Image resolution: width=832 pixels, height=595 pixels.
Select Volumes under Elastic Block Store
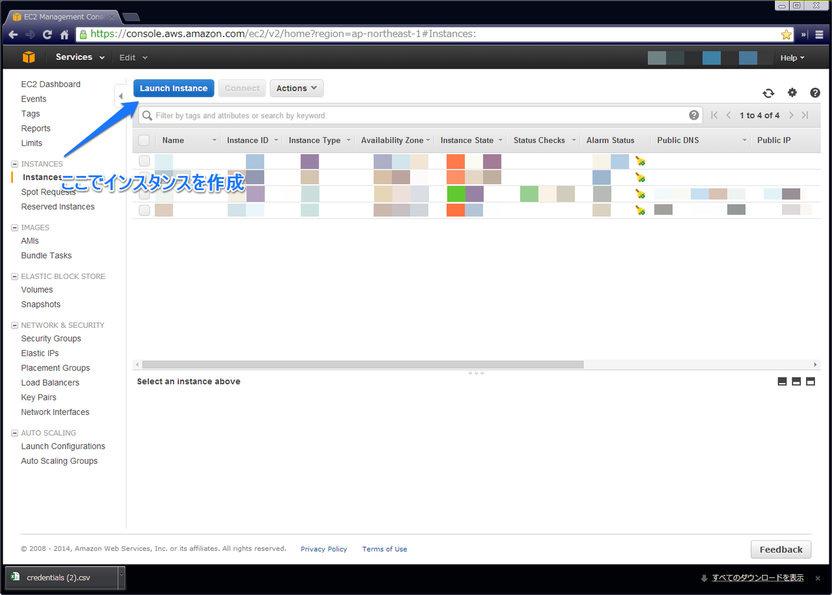(x=37, y=290)
